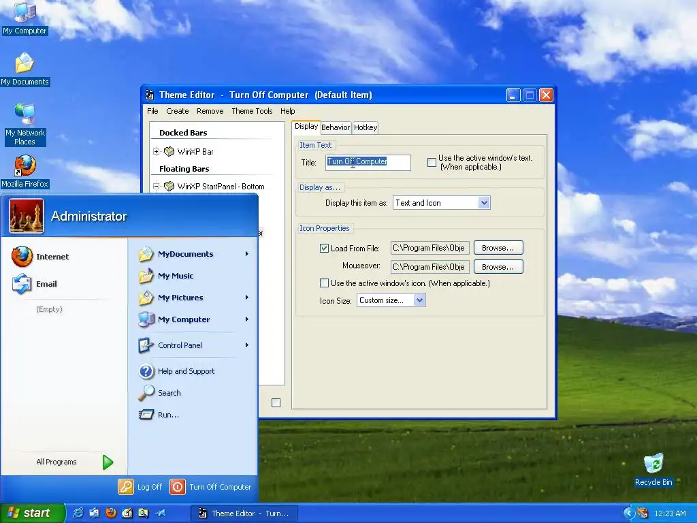The width and height of the screenshot is (697, 523).
Task: Open the Icon Size dropdown
Action: (x=419, y=300)
